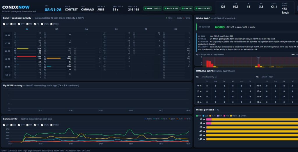Viewport: 298px width, 152px height.
Task: Click the CLUSTER 107 source badge
Action: (203, 8)
